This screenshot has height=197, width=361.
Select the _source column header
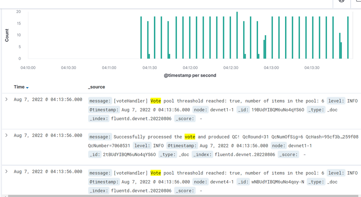(96, 87)
